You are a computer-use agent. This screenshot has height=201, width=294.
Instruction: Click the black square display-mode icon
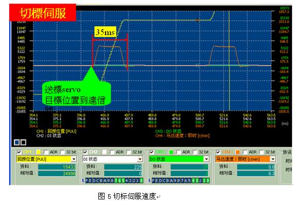(23, 142)
